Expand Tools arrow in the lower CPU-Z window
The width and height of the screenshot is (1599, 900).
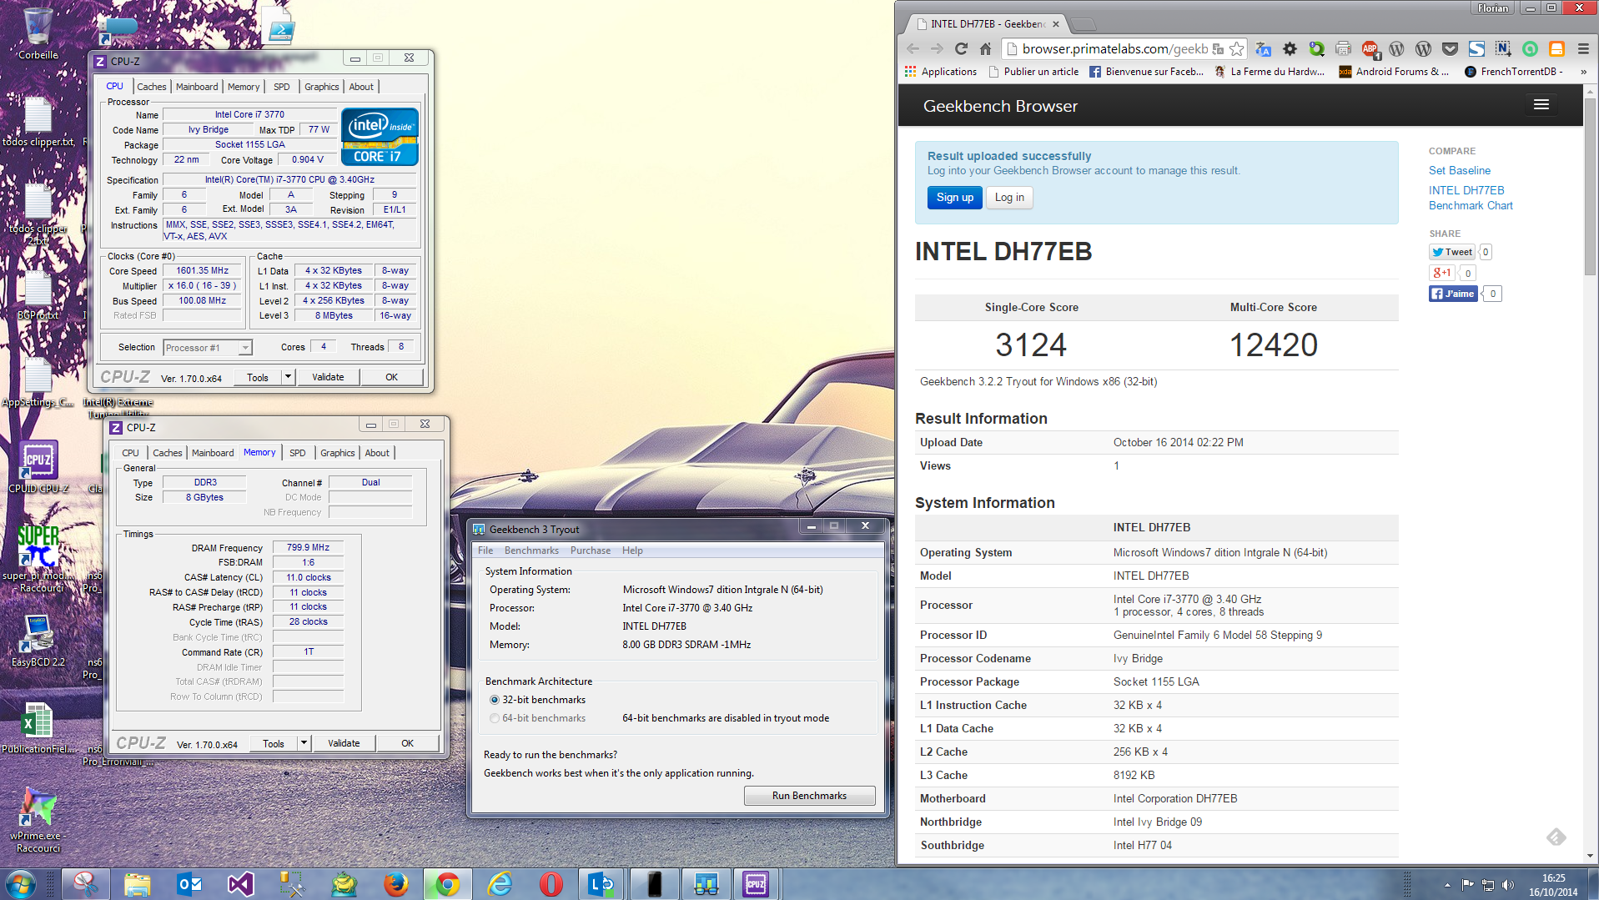[x=304, y=743]
